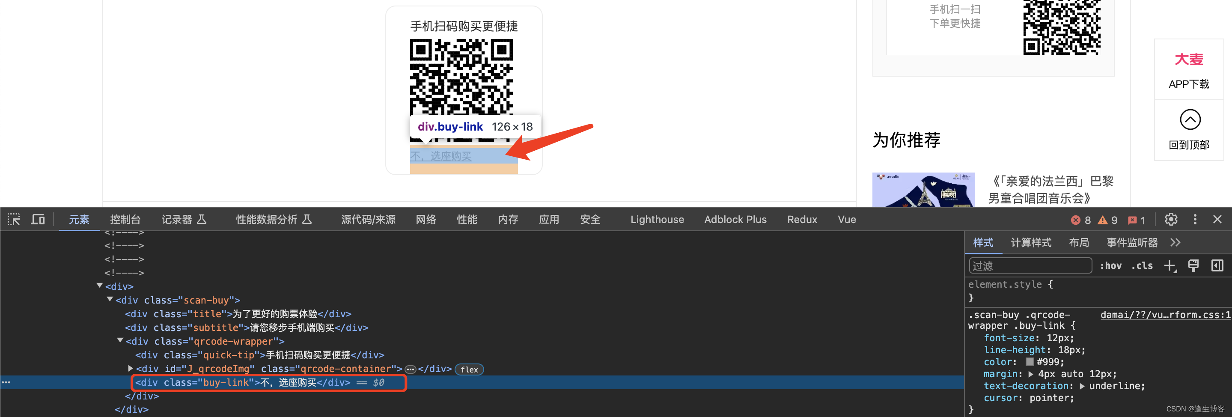Click the 不，选座购买 link on page
The image size is (1232, 417).
(x=440, y=156)
